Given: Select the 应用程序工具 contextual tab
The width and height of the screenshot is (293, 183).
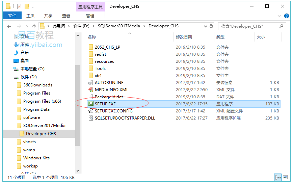Looking at the screenshot, I should tap(90, 7).
